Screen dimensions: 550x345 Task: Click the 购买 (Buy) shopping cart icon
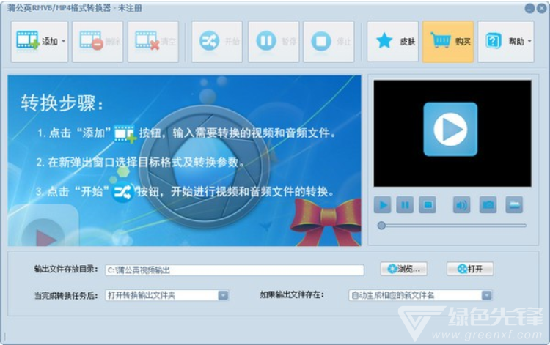[441, 42]
